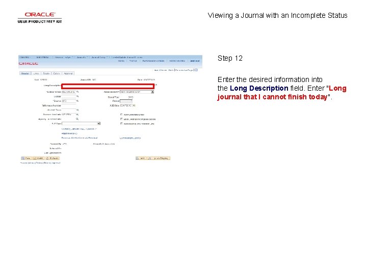Click the Sign out link
This screenshot has height=275, width=367.
(195, 61)
